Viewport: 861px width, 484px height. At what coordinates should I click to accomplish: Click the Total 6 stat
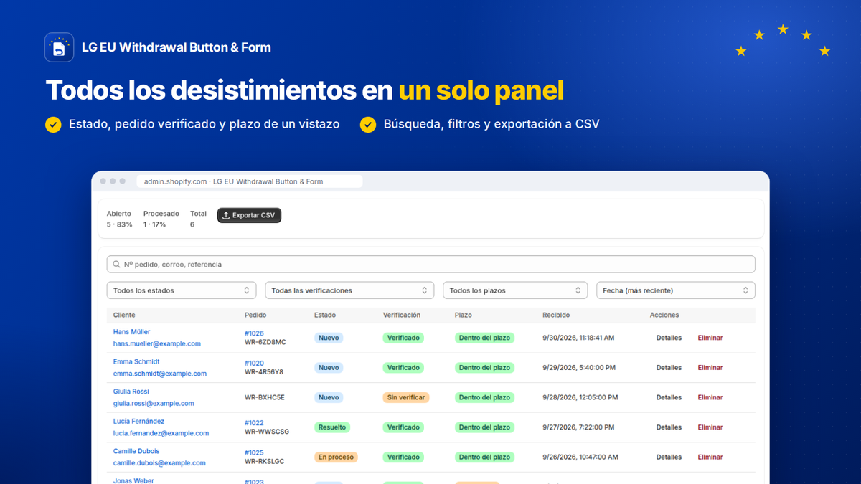[x=198, y=219]
